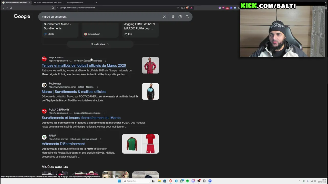Click the FRMF site favicon
The width and height of the screenshot is (328, 184).
[x=44, y=137]
